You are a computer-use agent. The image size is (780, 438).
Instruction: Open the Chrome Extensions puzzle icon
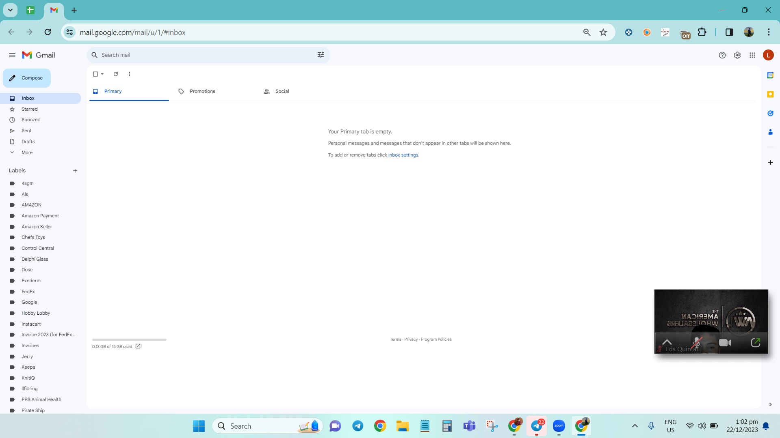click(x=702, y=32)
